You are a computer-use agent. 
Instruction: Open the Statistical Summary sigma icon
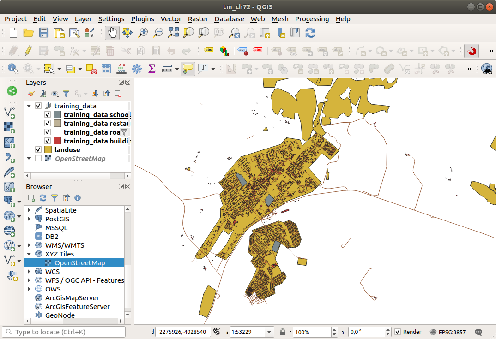[x=151, y=69]
